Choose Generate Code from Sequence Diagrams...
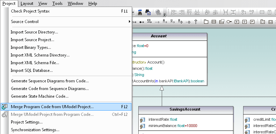This screenshot has width=276, height=134. (66, 89)
